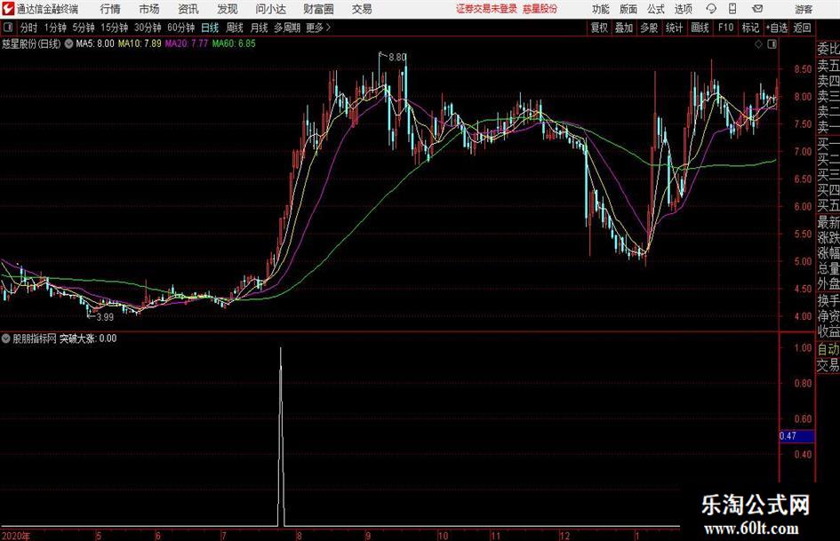Screen dimensions: 840x541
Task: Switch to 30分钟 period tab
Action: 148,28
